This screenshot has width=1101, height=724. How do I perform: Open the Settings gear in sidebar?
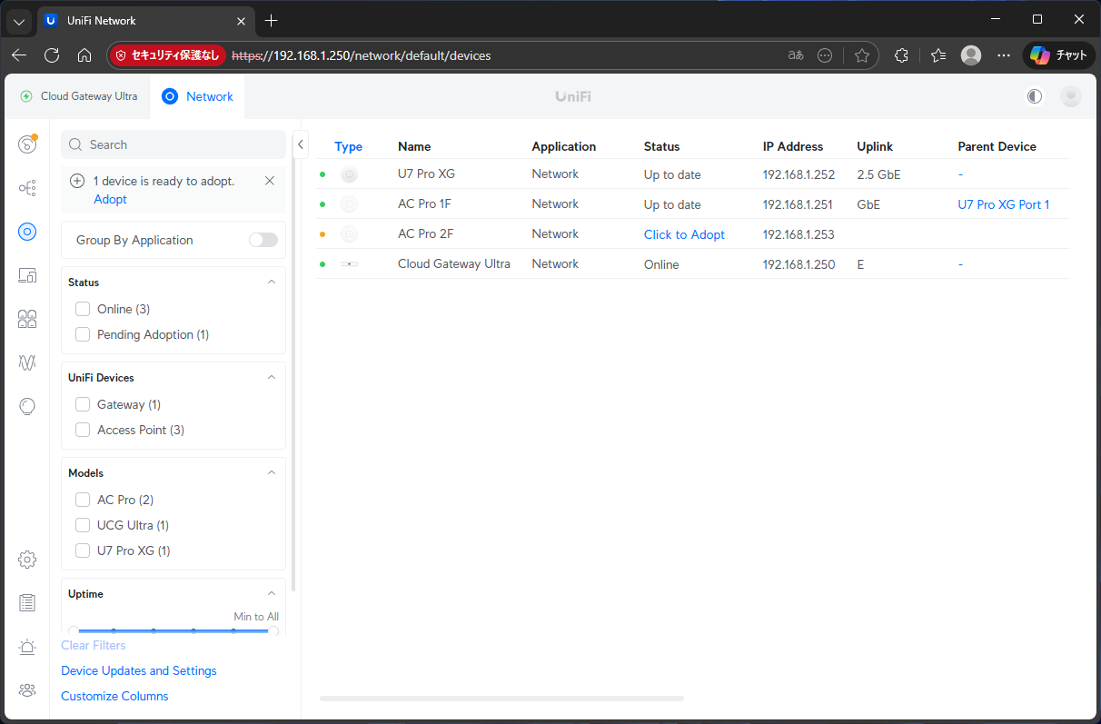[27, 560]
